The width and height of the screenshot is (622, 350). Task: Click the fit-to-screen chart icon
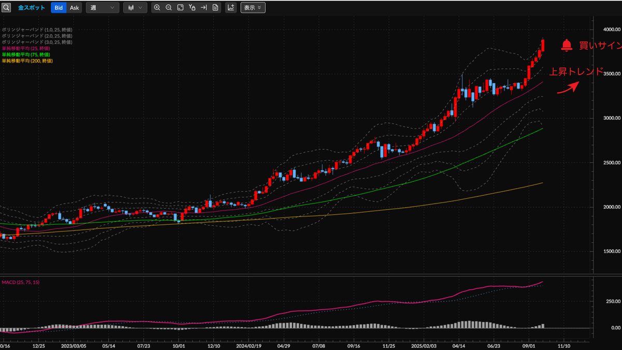180,8
